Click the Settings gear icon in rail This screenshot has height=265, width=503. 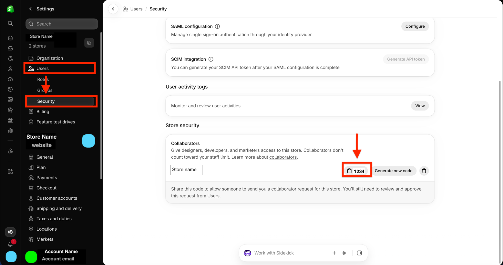[x=10, y=232]
